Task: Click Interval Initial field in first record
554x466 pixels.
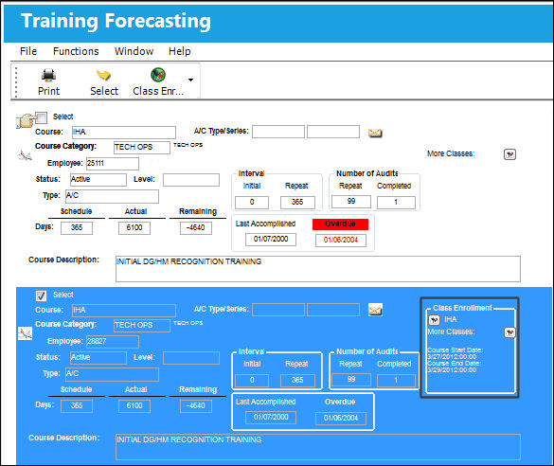Action: [x=252, y=203]
